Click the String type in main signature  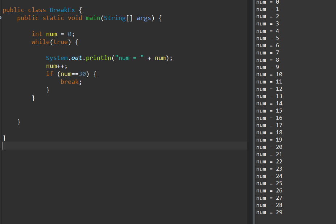[115, 18]
